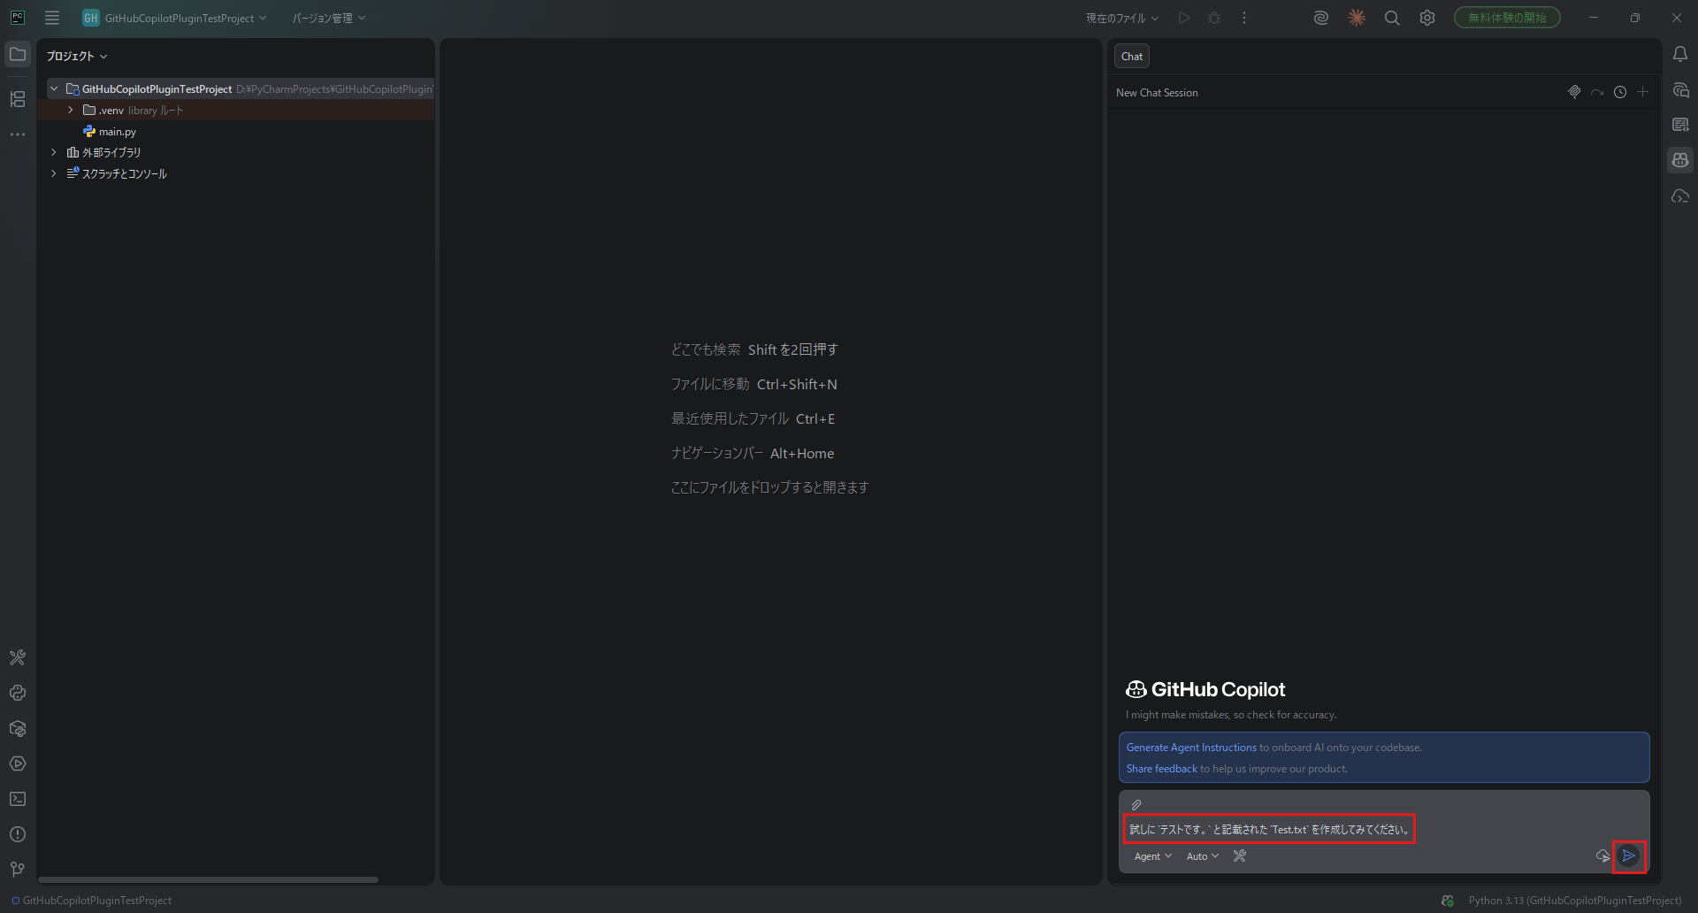Open the GitHub Copilot chat tool window icon
The image size is (1698, 913).
1680,160
